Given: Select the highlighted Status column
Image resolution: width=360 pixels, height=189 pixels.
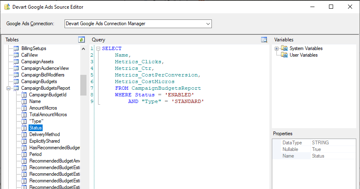Looking at the screenshot, I should [x=36, y=128].
